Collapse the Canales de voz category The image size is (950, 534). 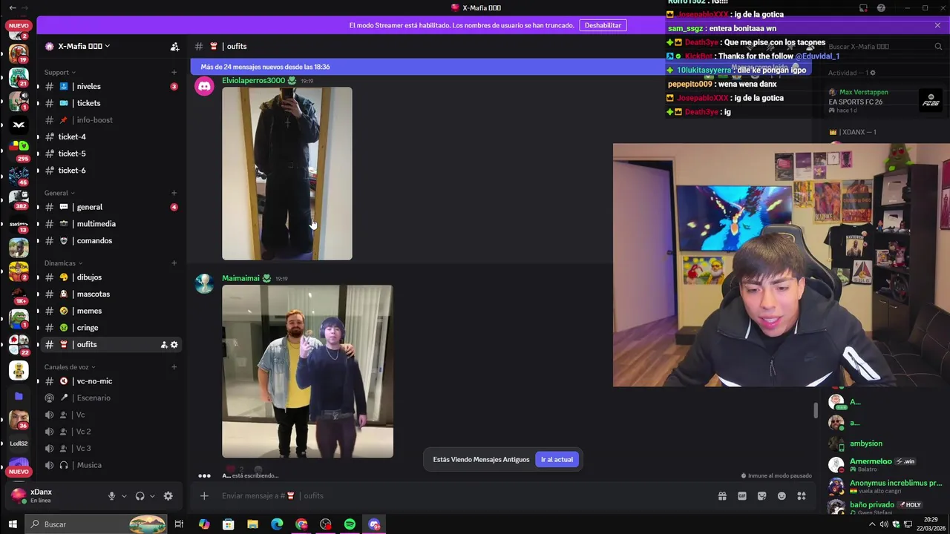point(69,367)
